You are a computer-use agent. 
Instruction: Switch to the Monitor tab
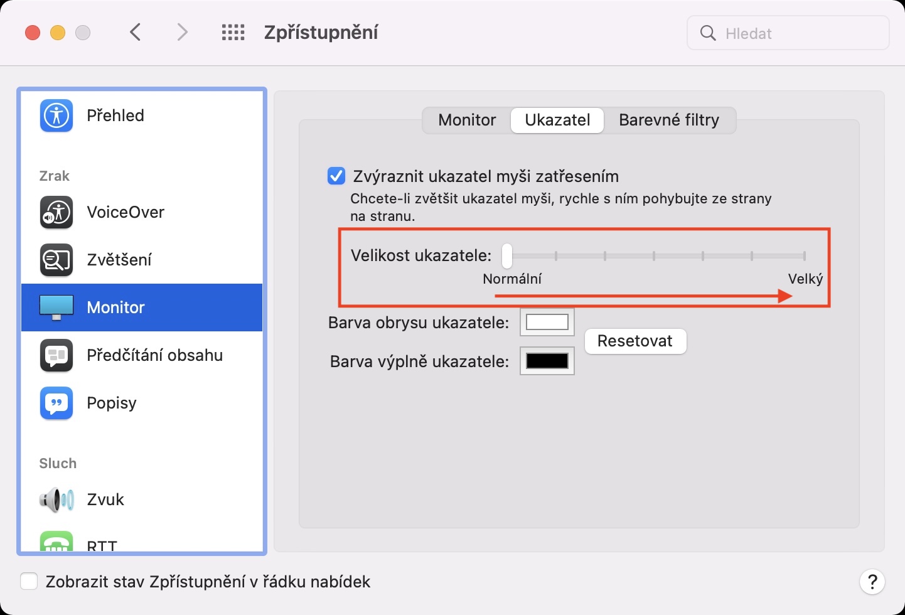point(467,120)
